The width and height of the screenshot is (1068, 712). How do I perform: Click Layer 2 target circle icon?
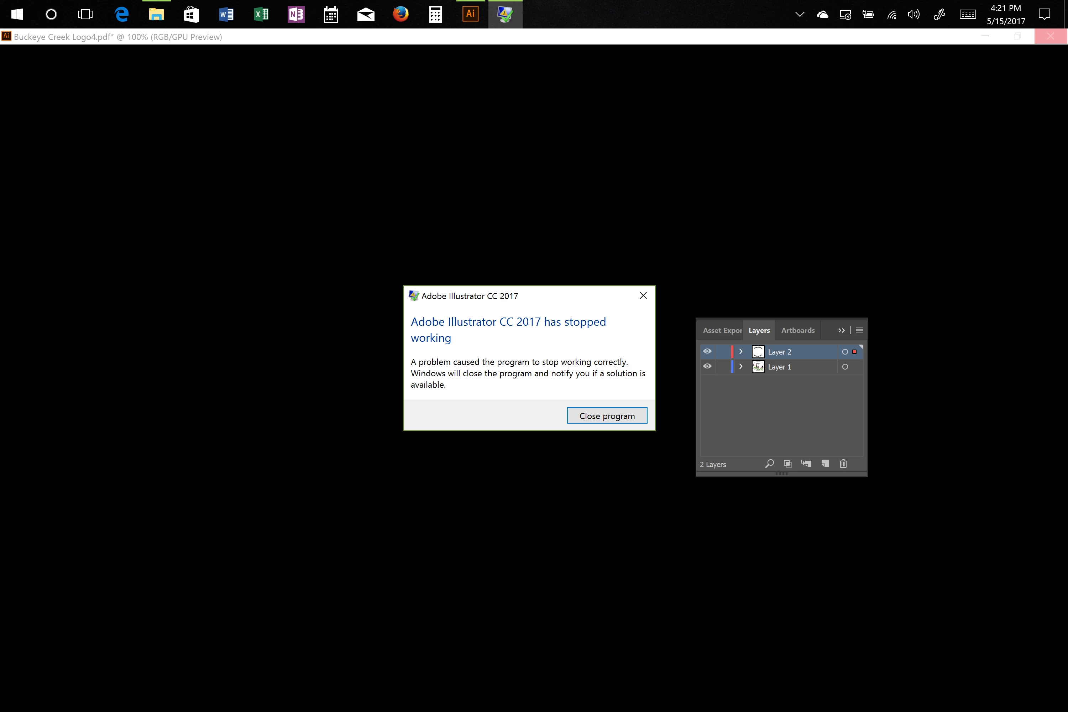tap(844, 352)
